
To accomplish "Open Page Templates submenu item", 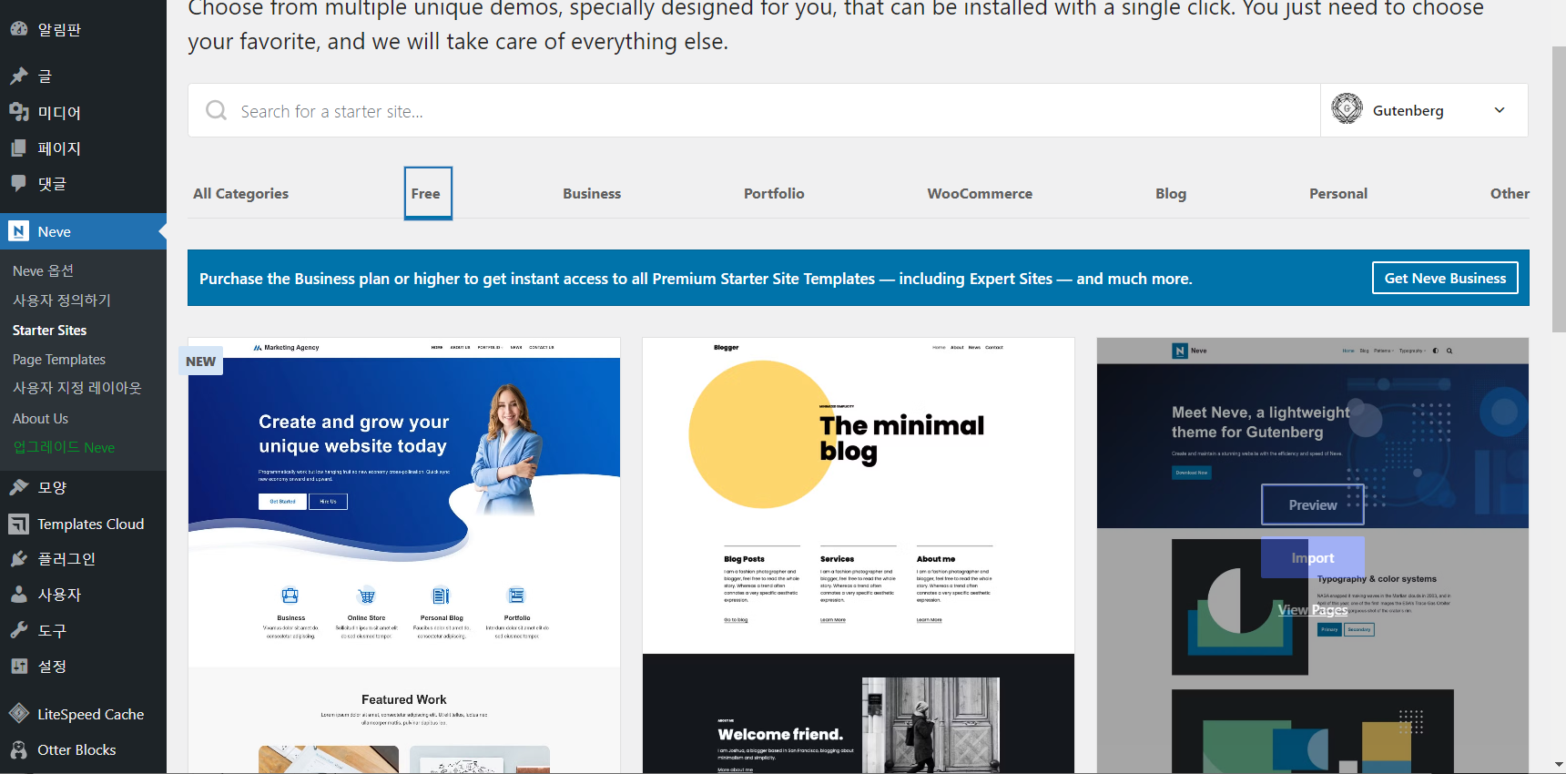I will (59, 359).
